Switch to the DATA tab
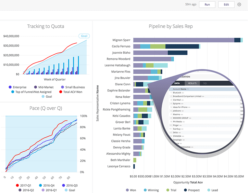Image resolution: width=248 pixels, height=193 pixels. pos(178,83)
